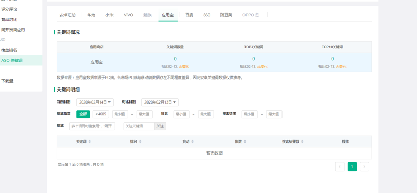Sort by the 指数 column sort icon
417x193 pixels.
coord(245,142)
